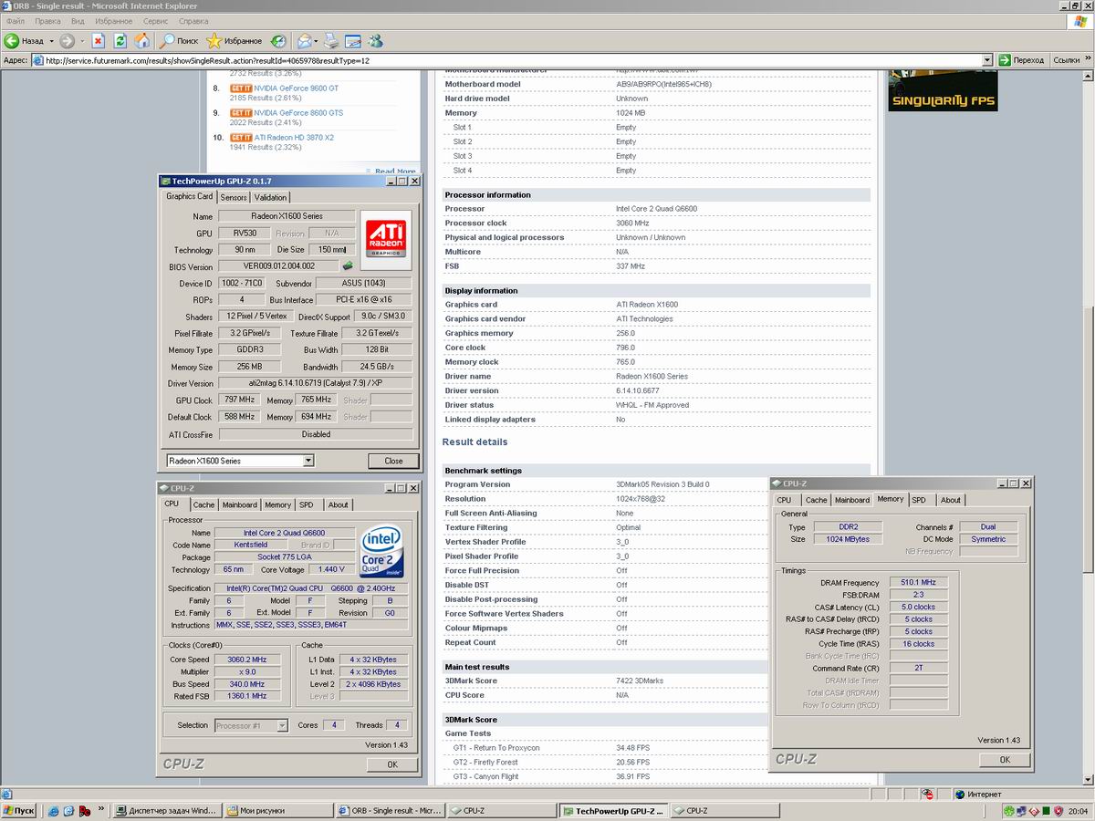Open the ATI Radeon HD 3870 X2 link
The width and height of the screenshot is (1095, 821).
pos(294,138)
